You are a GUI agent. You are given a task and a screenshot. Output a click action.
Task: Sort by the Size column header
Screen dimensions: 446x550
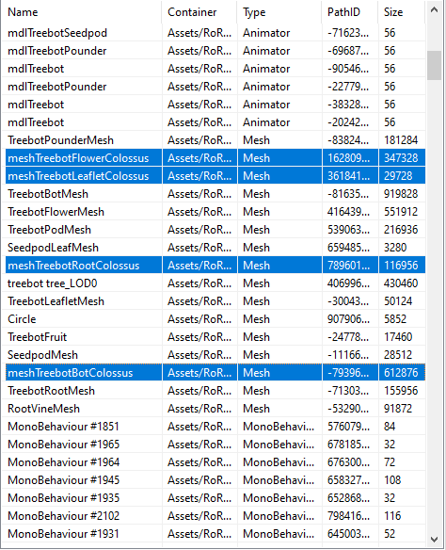402,12
